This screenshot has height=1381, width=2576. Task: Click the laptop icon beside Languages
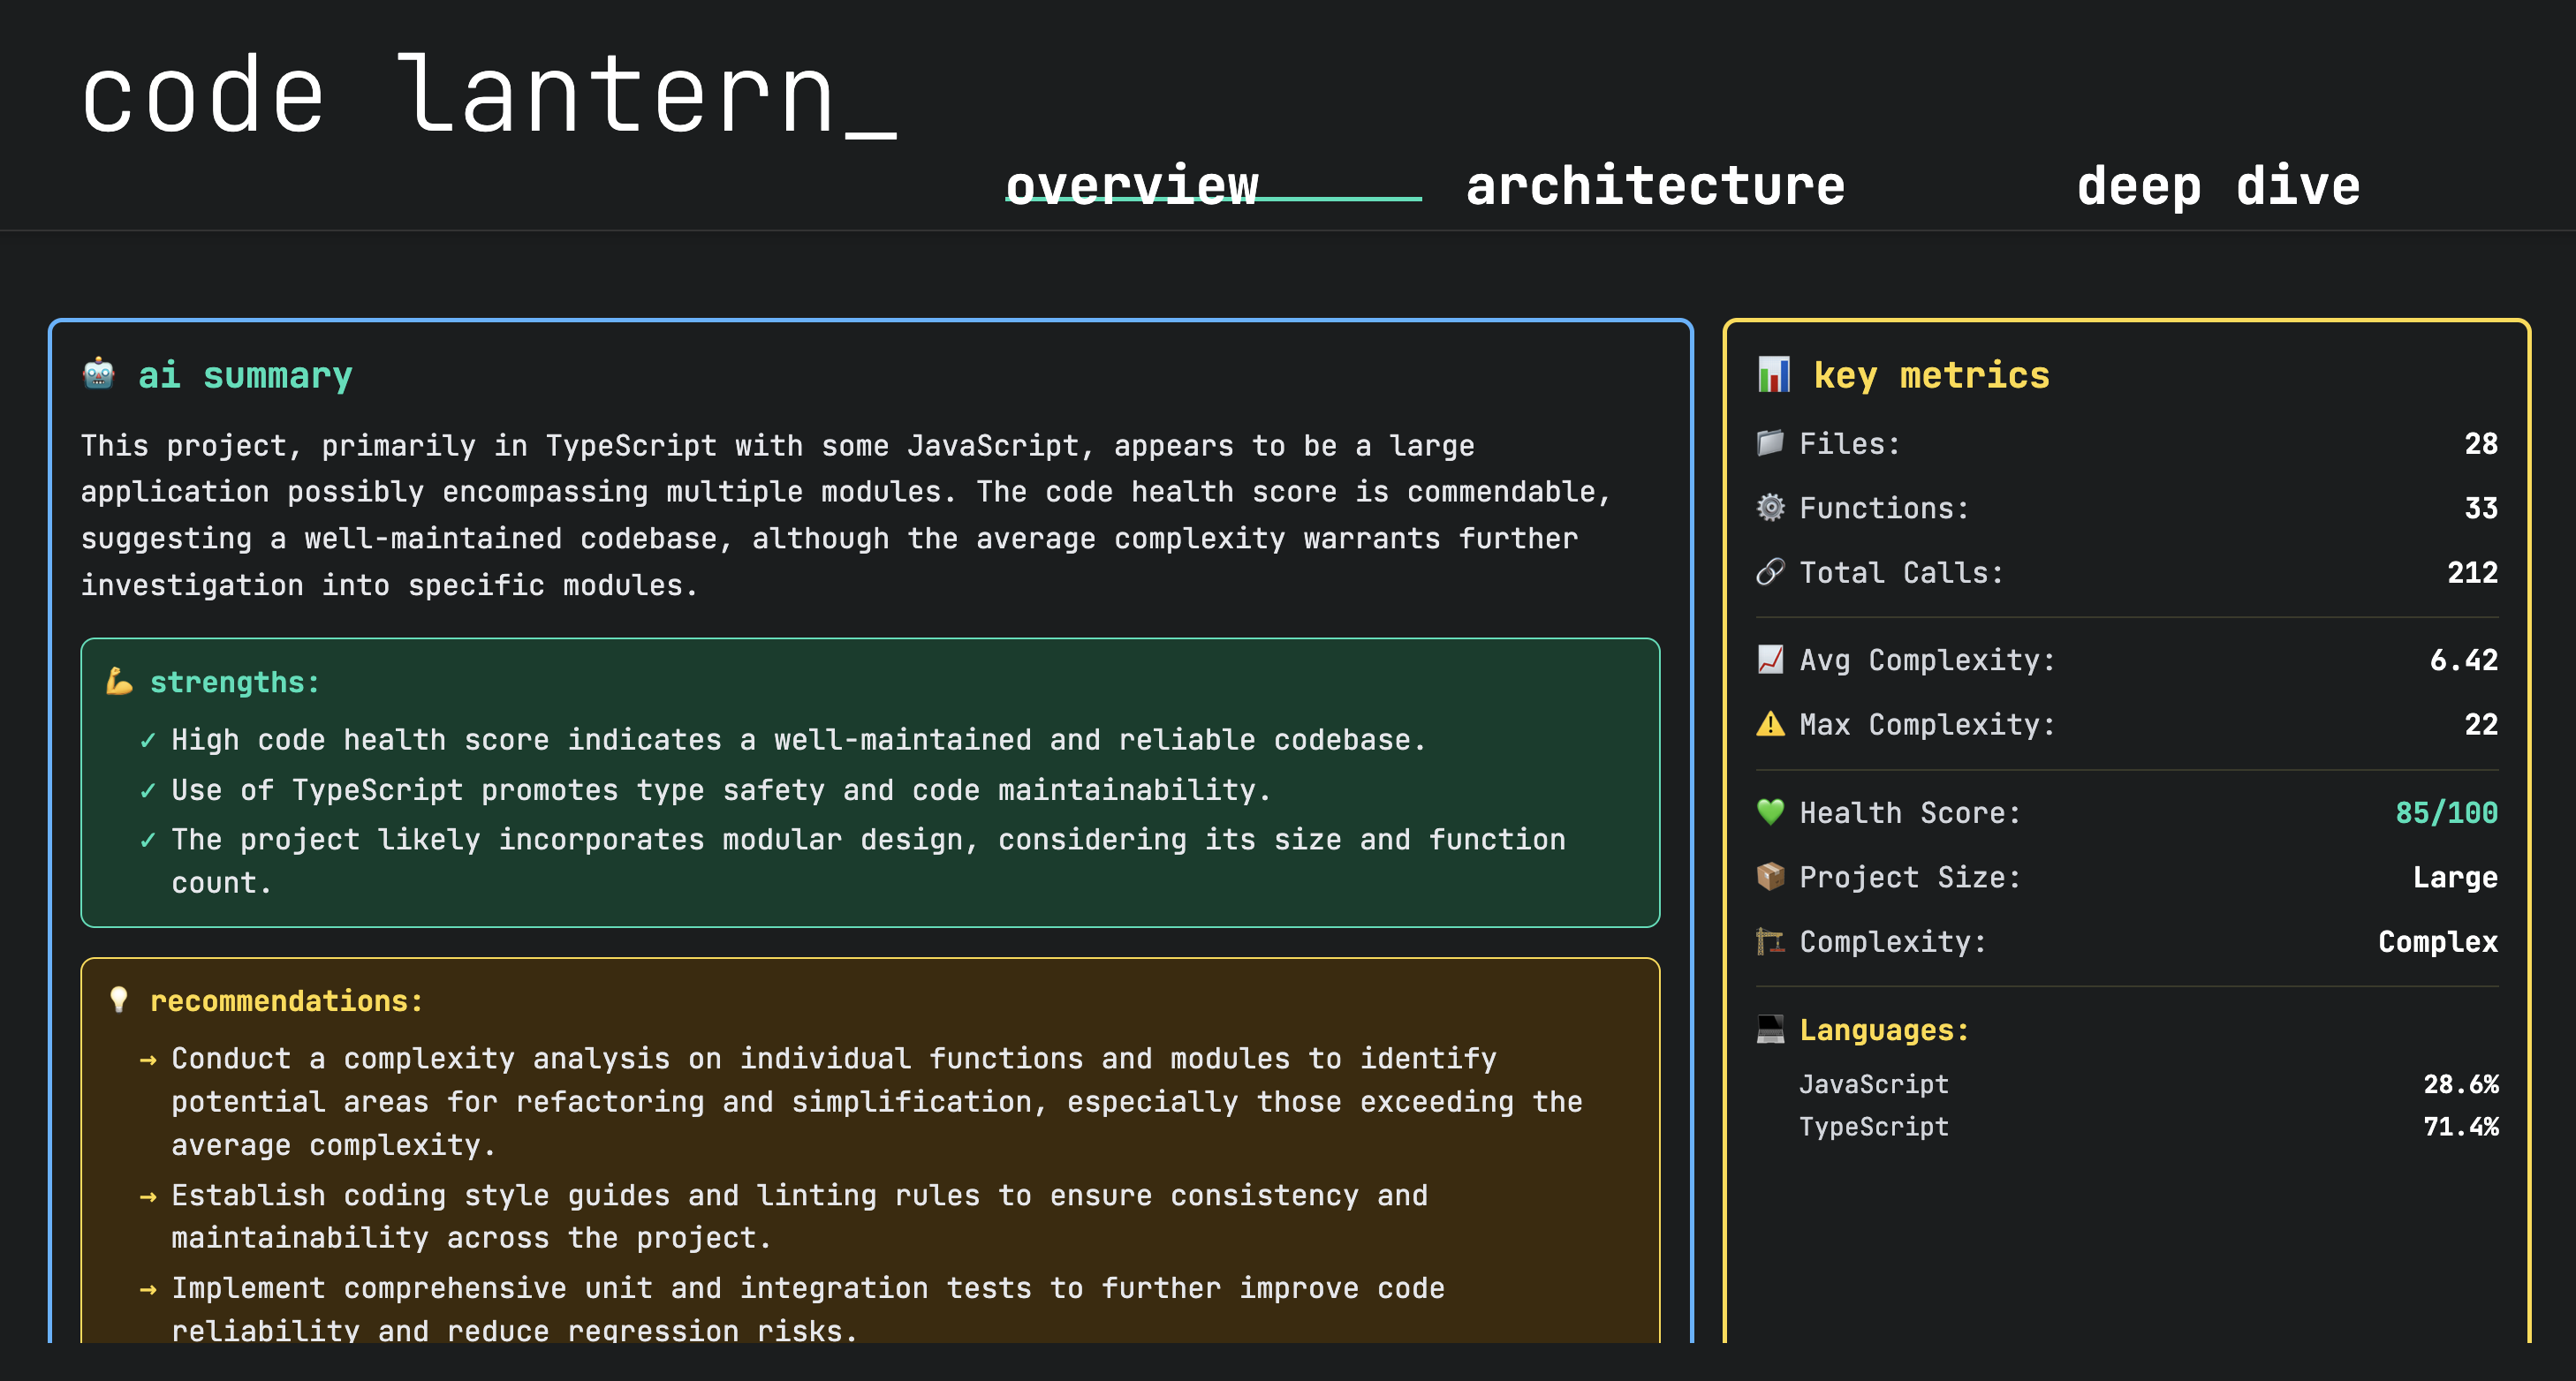coord(1770,1030)
